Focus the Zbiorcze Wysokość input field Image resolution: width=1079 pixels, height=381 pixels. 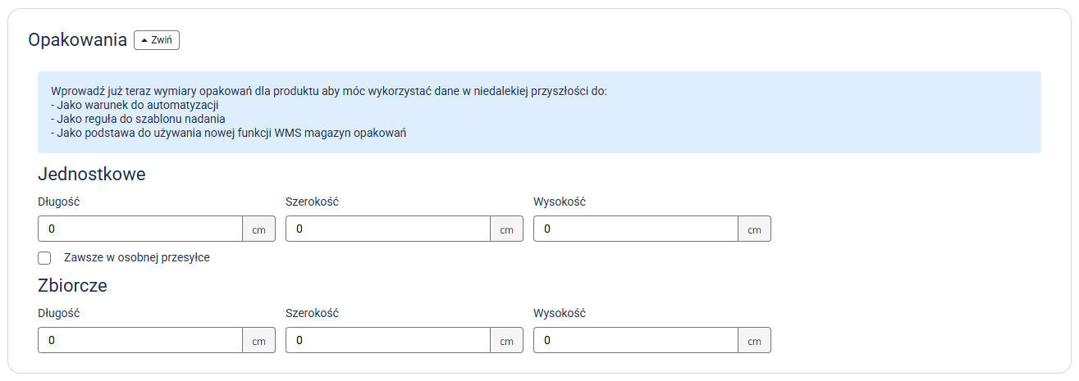click(x=635, y=340)
